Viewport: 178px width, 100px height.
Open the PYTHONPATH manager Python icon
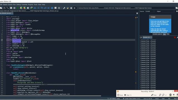68,8
